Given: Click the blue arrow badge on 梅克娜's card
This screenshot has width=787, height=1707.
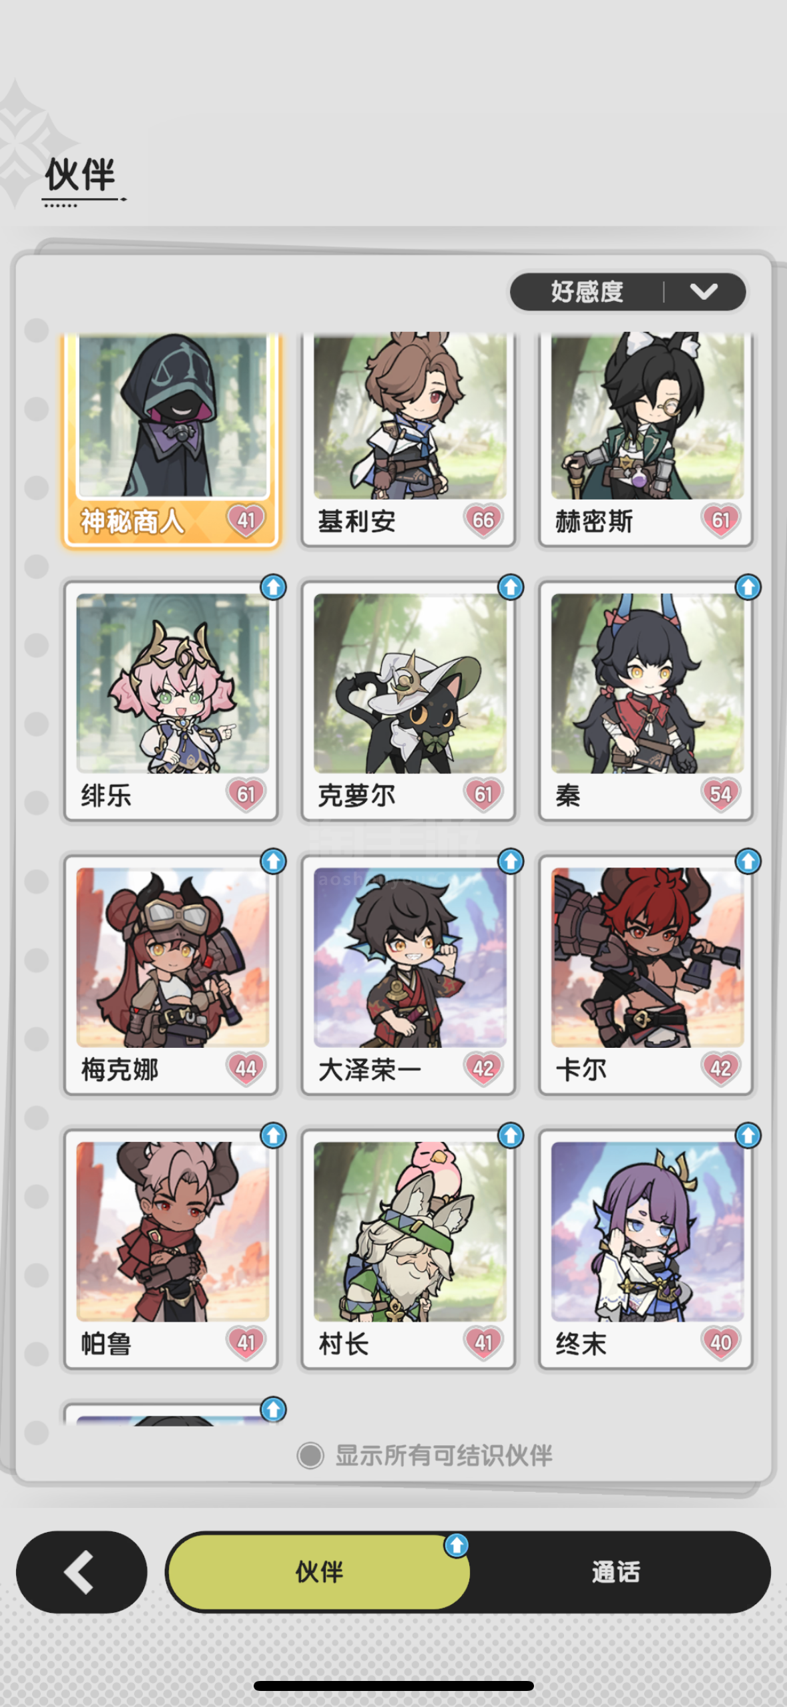Looking at the screenshot, I should pos(273,862).
